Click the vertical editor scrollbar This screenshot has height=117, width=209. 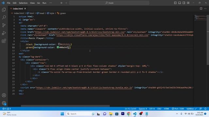(208, 40)
